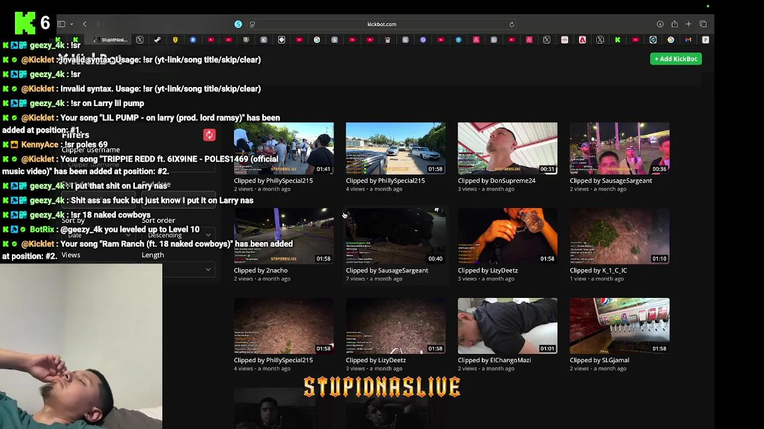Open DonSupreme24's 00:31 clip thumbnail
The height and width of the screenshot is (429, 764).
(507, 148)
